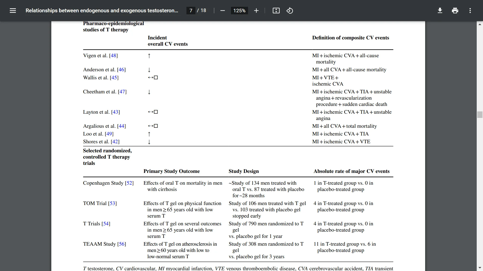This screenshot has width=483, height=271.
Task: Click '11 in T-treated group vs. 6' cell
Action: point(345,247)
